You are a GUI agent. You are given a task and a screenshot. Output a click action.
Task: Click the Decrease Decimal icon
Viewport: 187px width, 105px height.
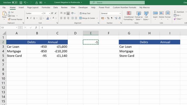[120, 18]
